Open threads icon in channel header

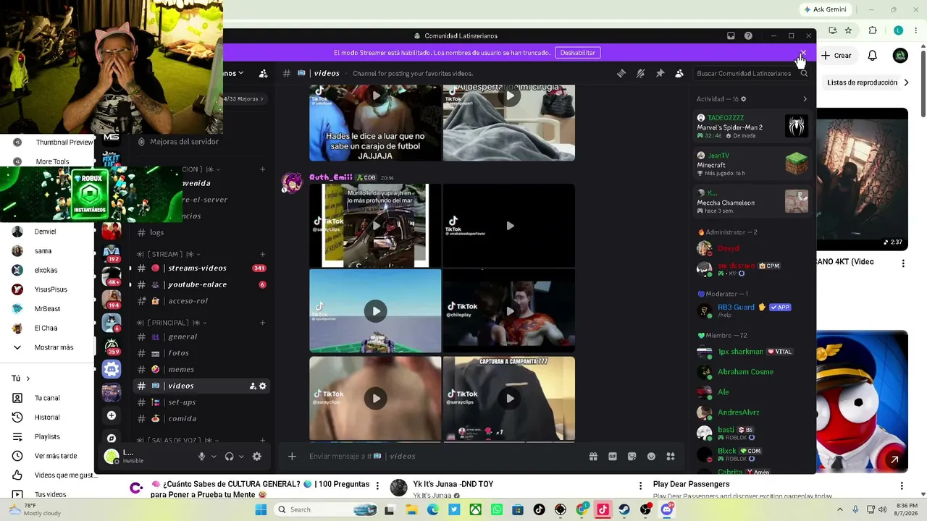pyautogui.click(x=621, y=73)
